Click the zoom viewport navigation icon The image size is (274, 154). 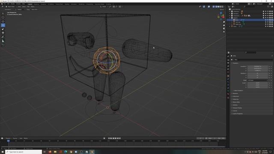224,22
